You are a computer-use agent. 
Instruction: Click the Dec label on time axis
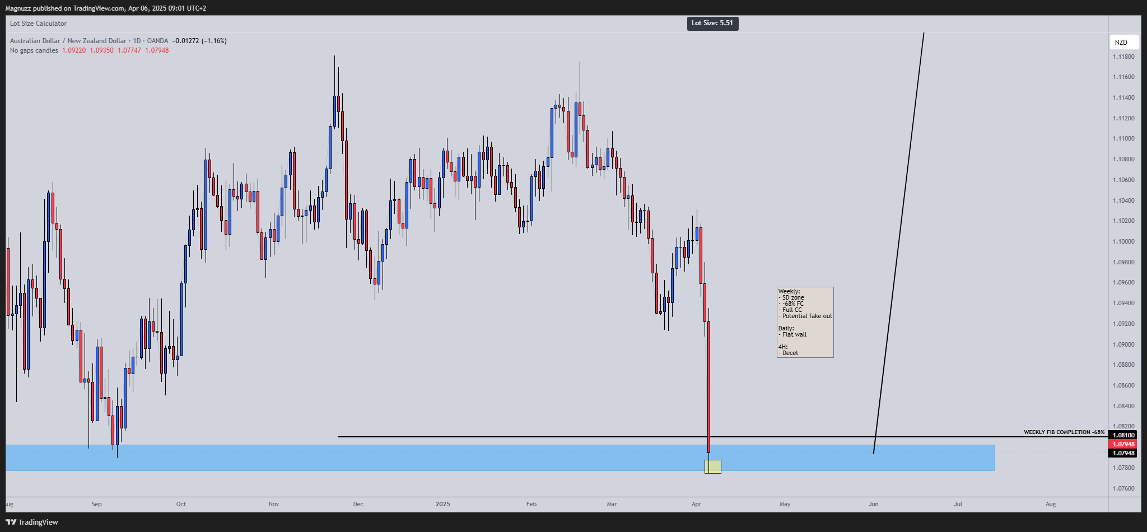(x=358, y=504)
